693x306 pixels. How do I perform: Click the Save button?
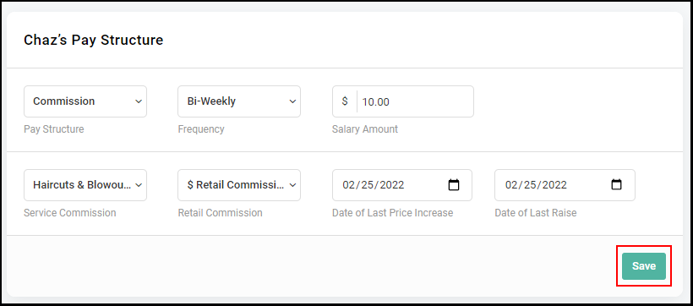[x=643, y=266]
